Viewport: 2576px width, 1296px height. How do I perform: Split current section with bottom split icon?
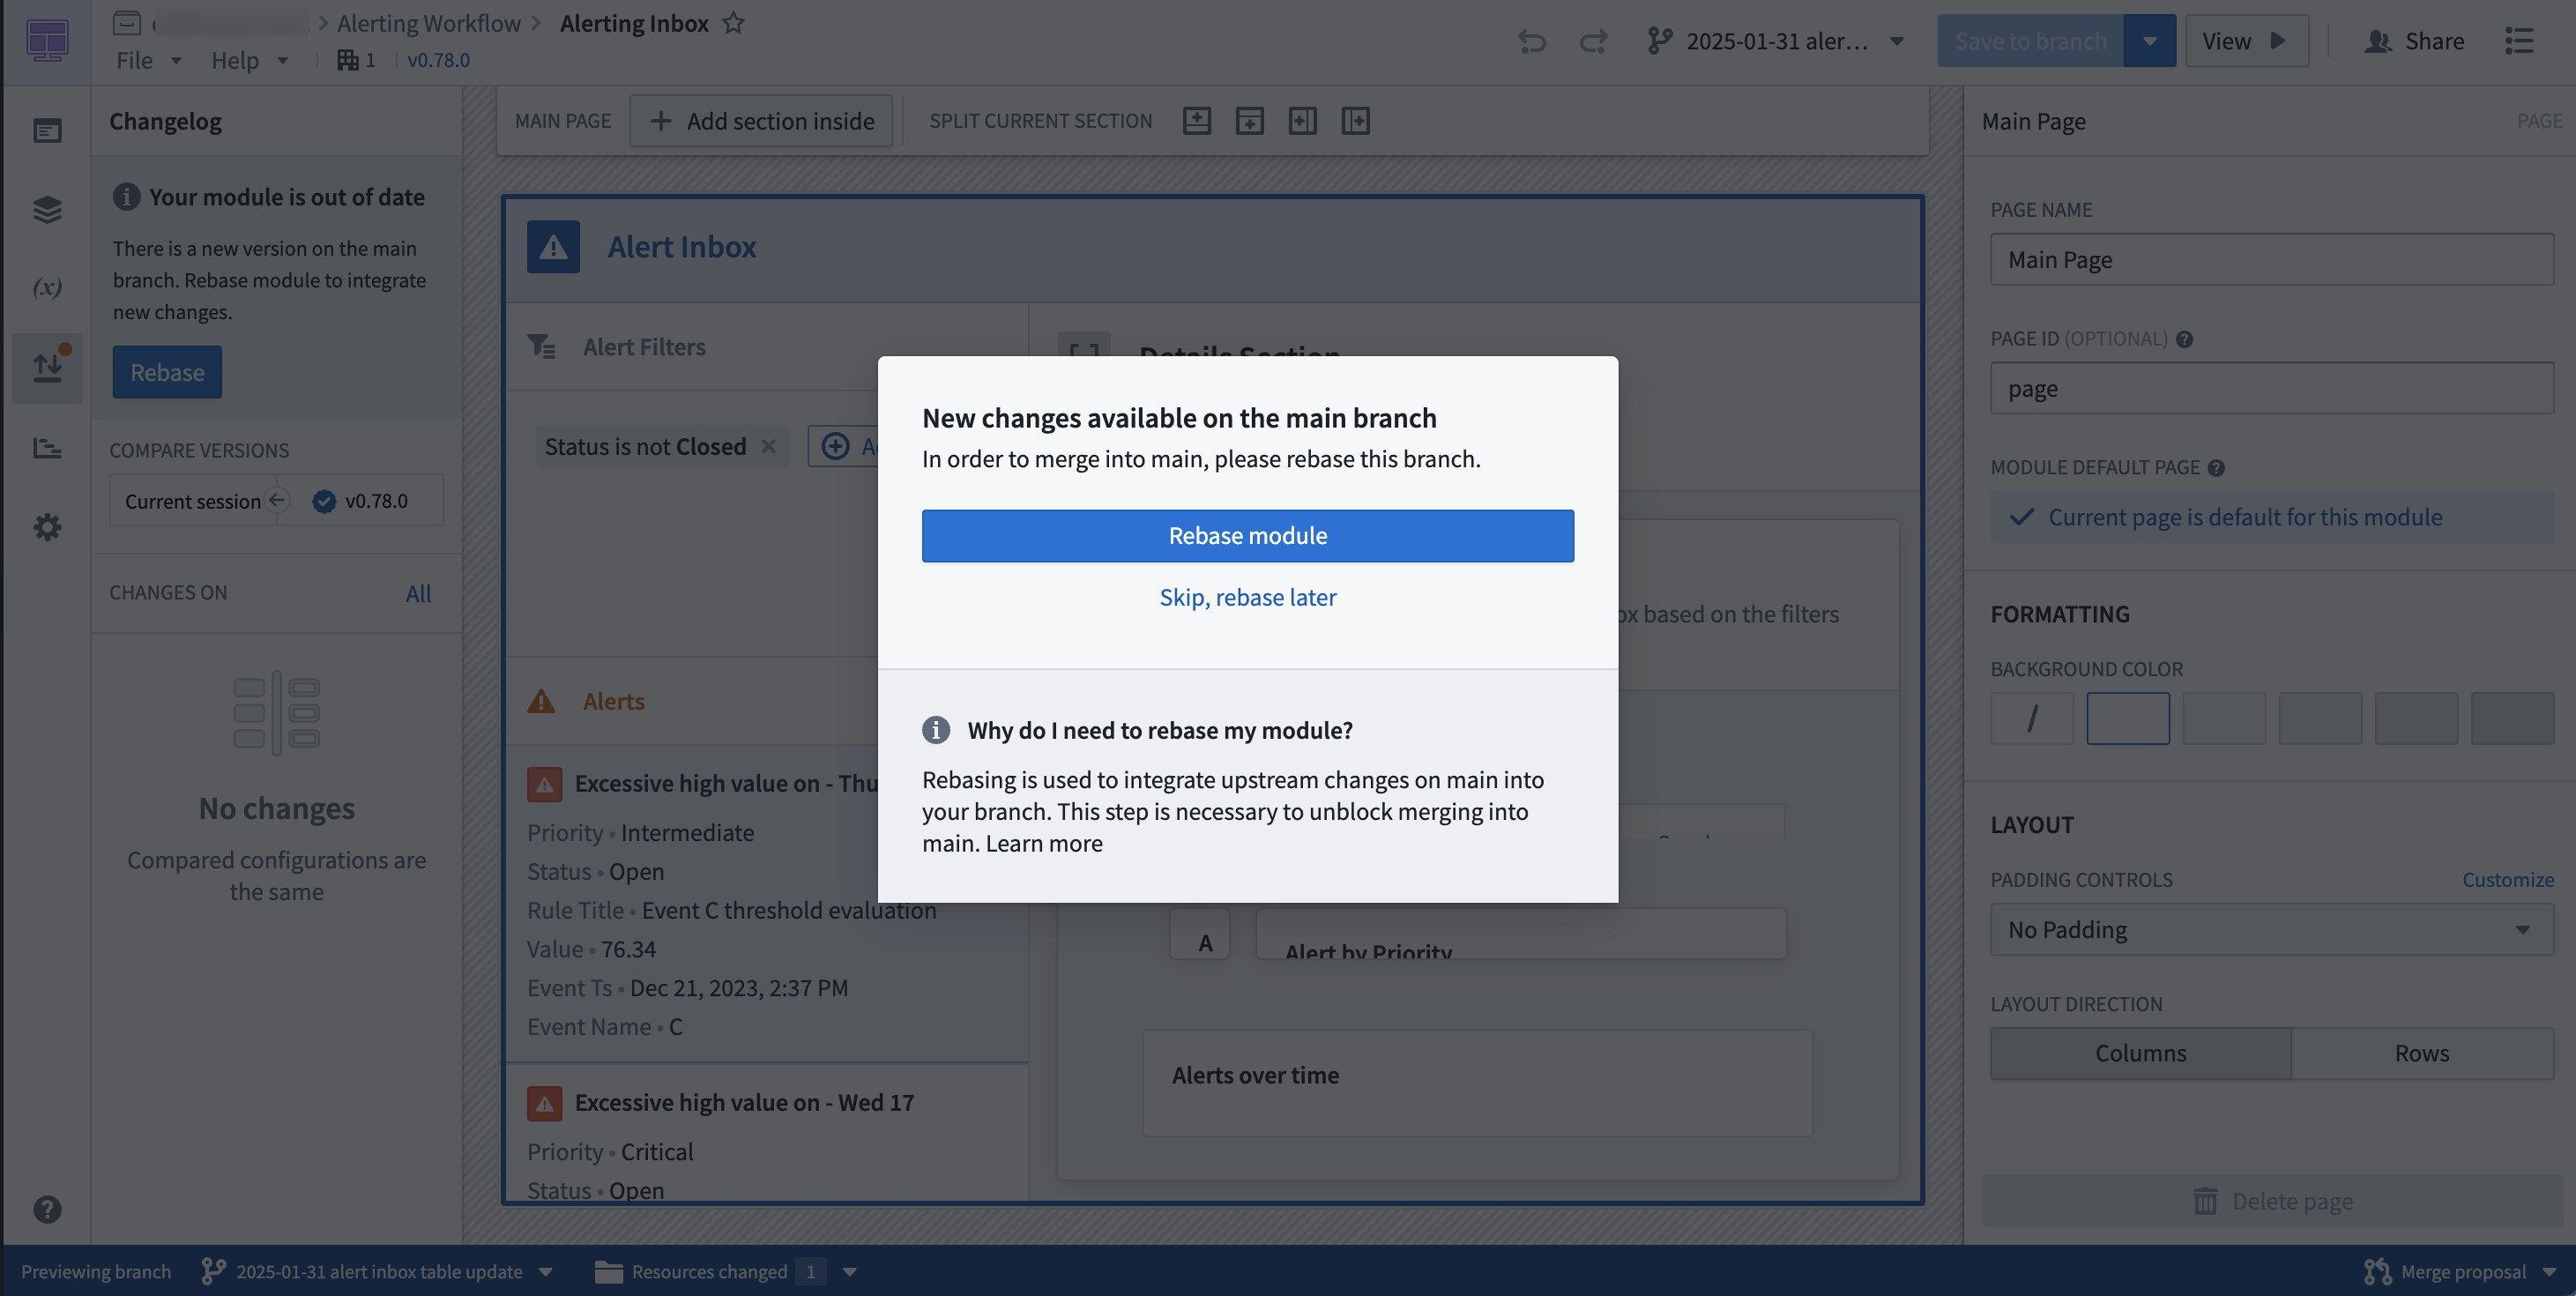click(1249, 120)
